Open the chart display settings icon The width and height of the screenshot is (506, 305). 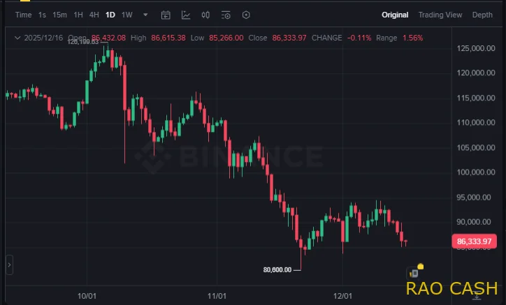(x=226, y=15)
